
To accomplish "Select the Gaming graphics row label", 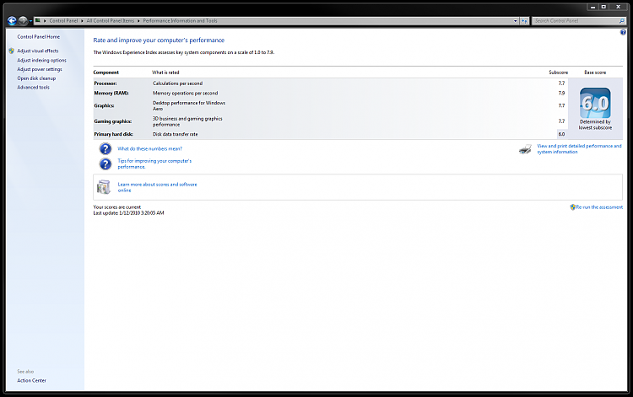I will tap(113, 121).
